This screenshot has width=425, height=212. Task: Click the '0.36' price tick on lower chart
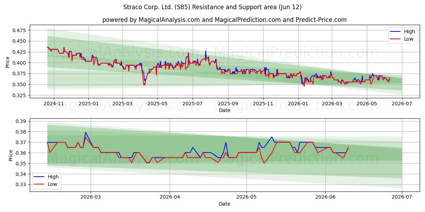pos(22,153)
